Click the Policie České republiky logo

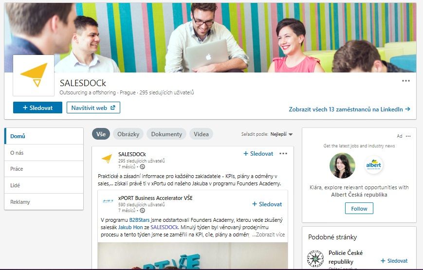315,258
